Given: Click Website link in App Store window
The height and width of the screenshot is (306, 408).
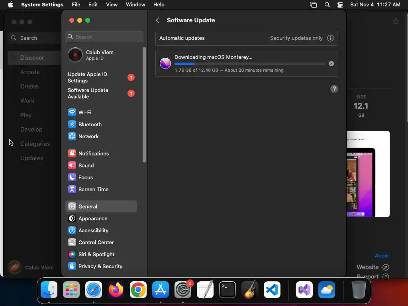Looking at the screenshot, I should (x=373, y=267).
